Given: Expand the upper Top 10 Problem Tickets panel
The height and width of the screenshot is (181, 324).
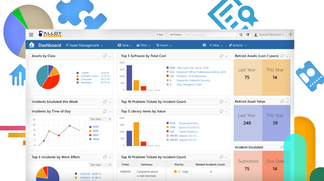Looking at the screenshot, I should [226, 102].
